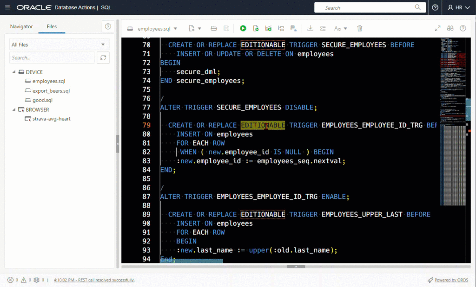Viewport: 476px width, 287px height.
Task: Run the current statement with green Run icon
Action: [x=243, y=28]
